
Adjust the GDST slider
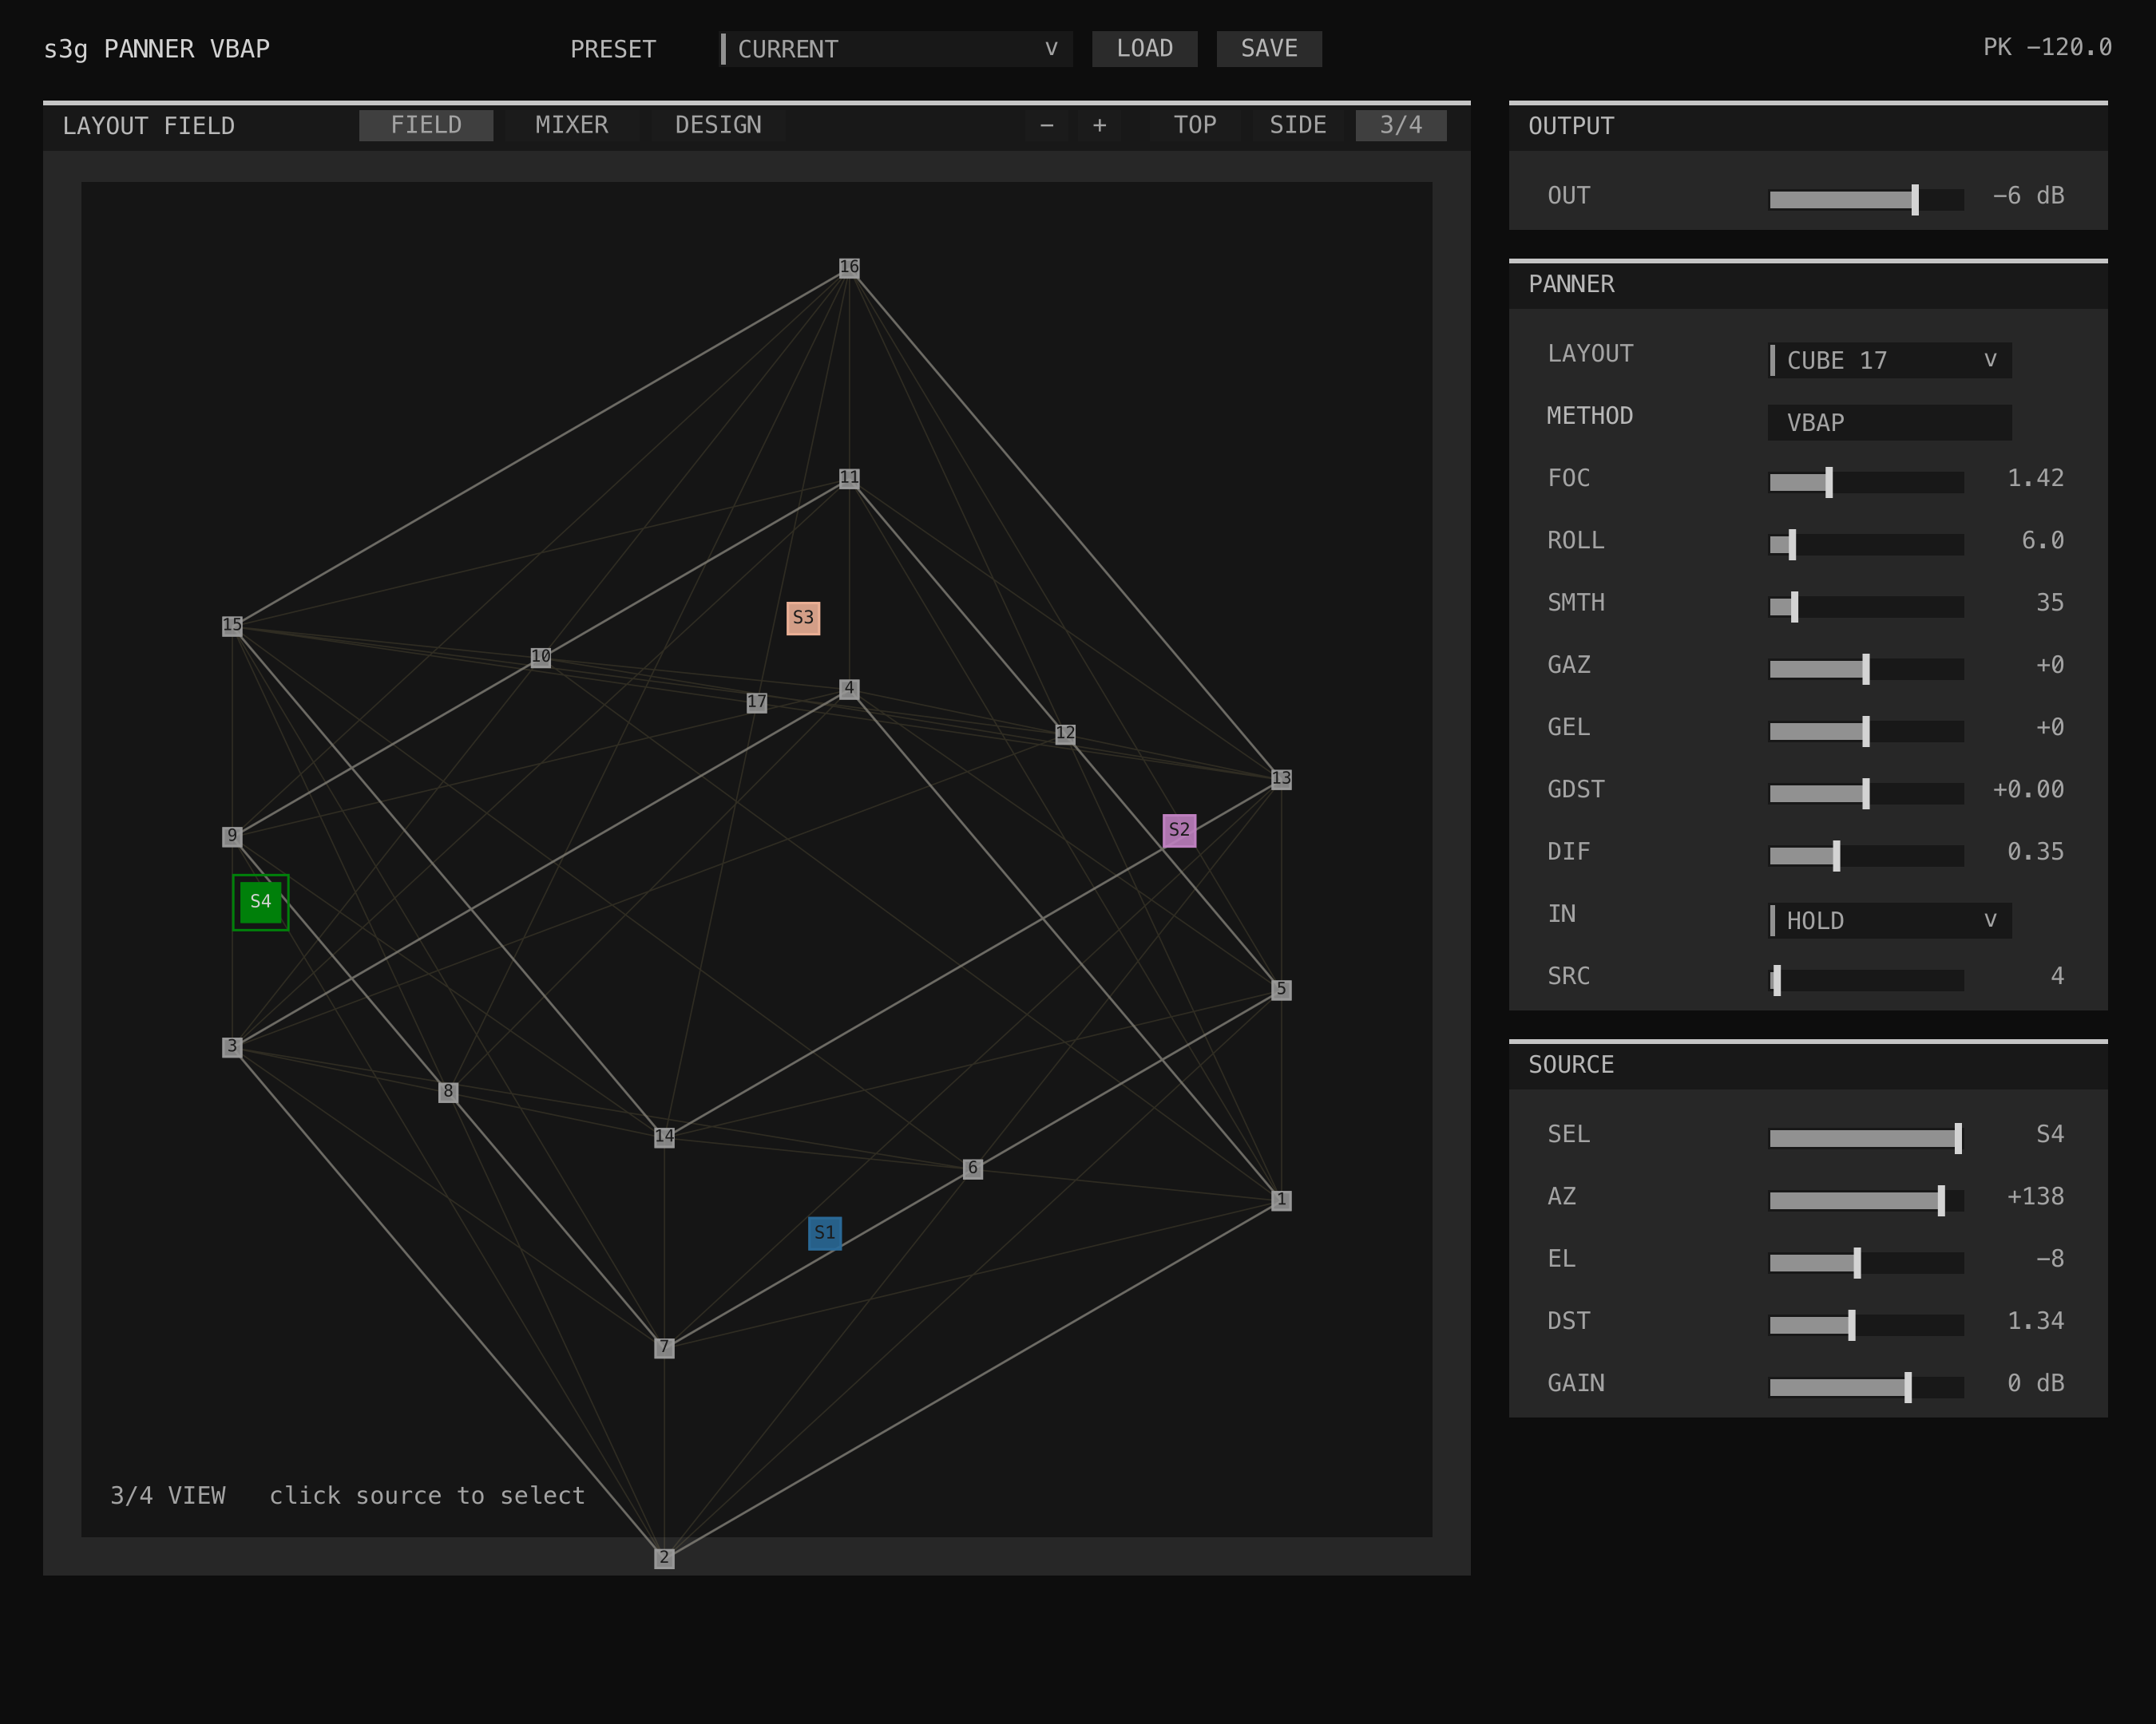1866,793
